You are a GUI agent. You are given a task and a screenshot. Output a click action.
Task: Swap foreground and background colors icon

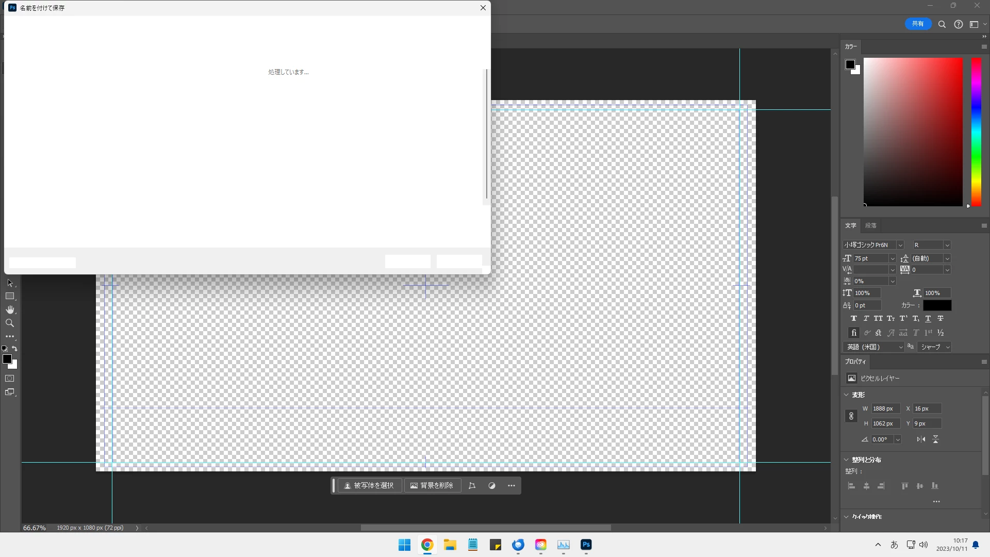pyautogui.click(x=14, y=349)
